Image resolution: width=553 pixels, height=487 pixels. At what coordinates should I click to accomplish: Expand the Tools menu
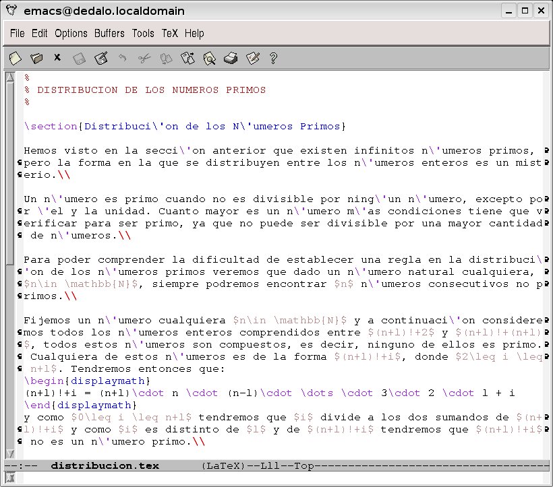tap(143, 33)
